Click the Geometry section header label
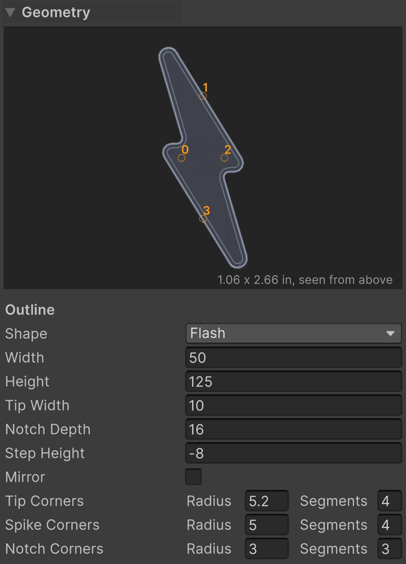Screen dimensions: 406x564 tap(56, 13)
